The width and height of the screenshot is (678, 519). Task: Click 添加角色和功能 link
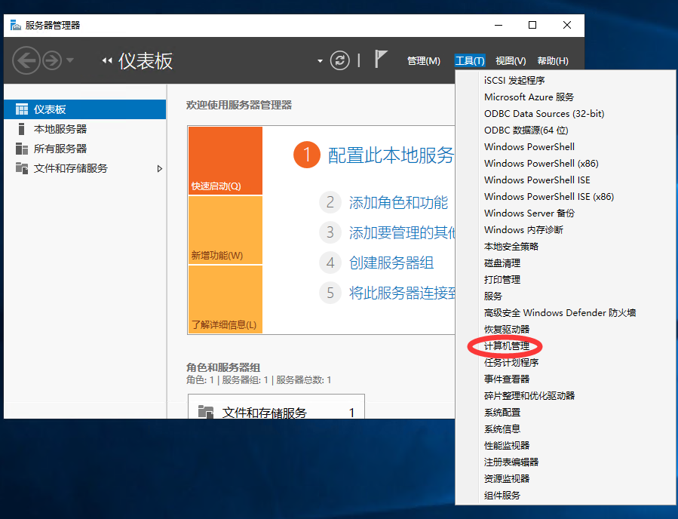click(398, 202)
